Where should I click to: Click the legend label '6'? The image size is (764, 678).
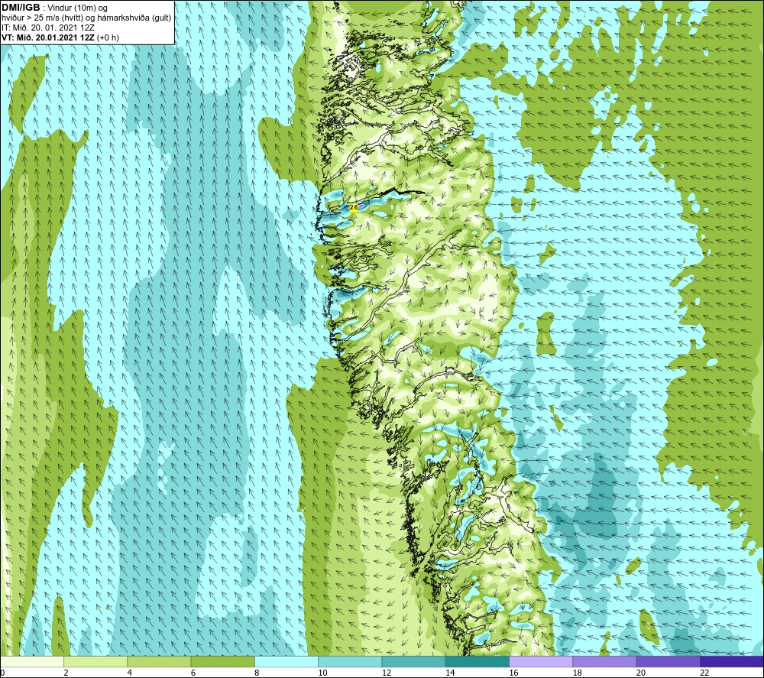click(x=193, y=673)
